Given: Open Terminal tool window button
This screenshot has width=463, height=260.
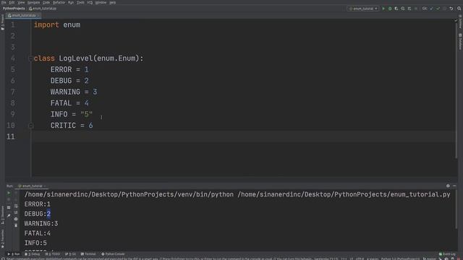Looking at the screenshot, I should [88, 253].
